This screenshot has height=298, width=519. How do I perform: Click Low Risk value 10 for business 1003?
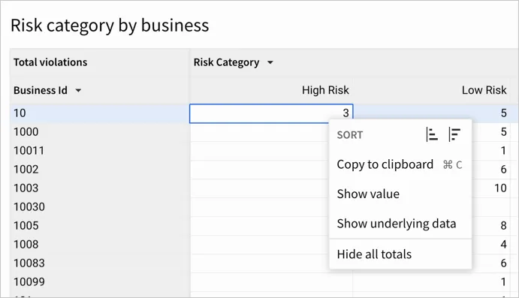click(x=500, y=188)
